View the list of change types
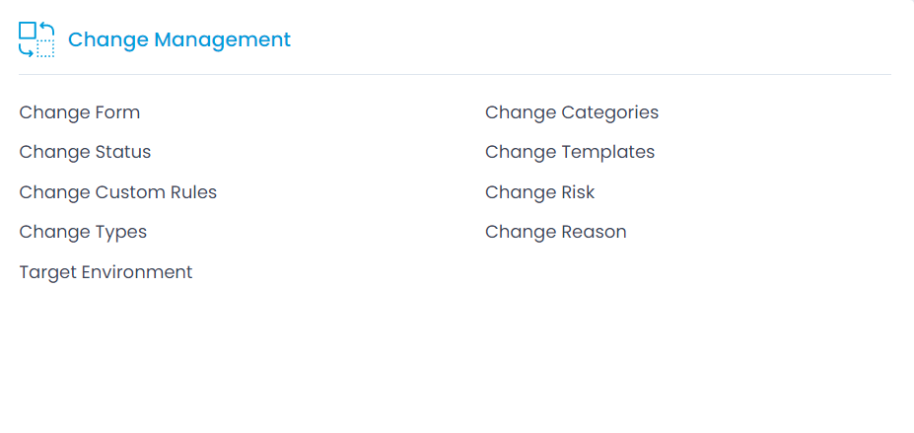The width and height of the screenshot is (914, 433). tap(83, 233)
